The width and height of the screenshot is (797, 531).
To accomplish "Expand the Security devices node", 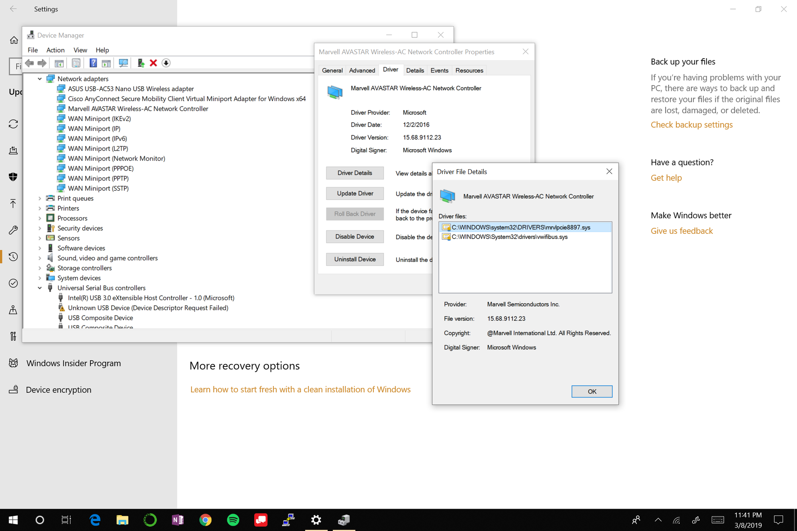I will 40,228.
